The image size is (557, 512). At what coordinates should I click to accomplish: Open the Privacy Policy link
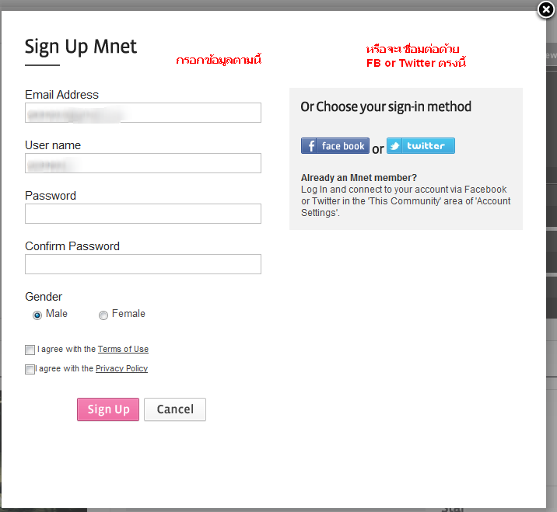pos(121,369)
